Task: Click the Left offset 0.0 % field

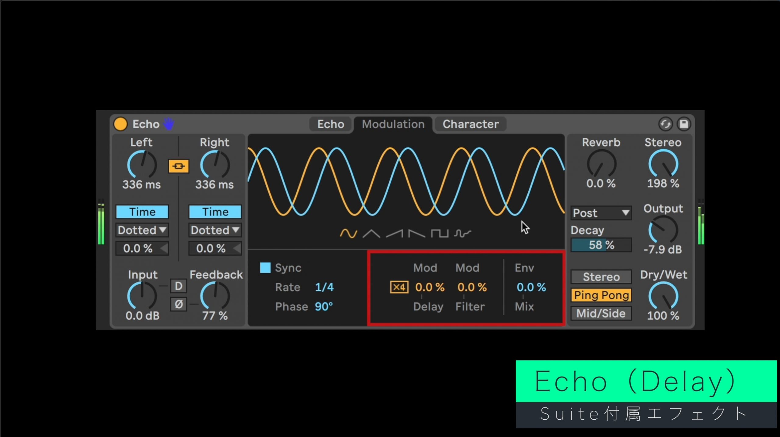Action: point(142,249)
